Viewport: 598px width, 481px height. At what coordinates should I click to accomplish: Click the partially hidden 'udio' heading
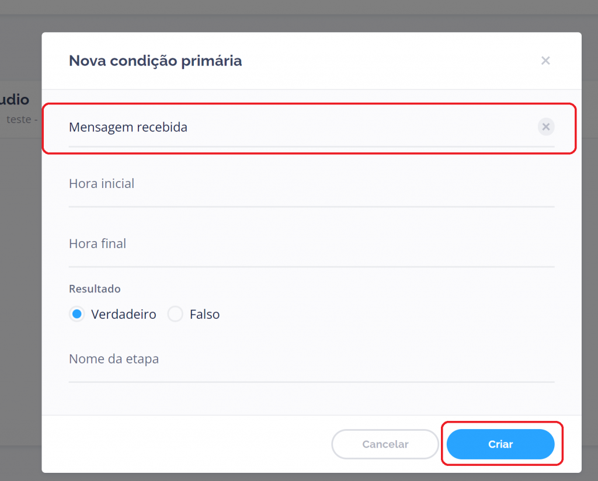tap(15, 100)
